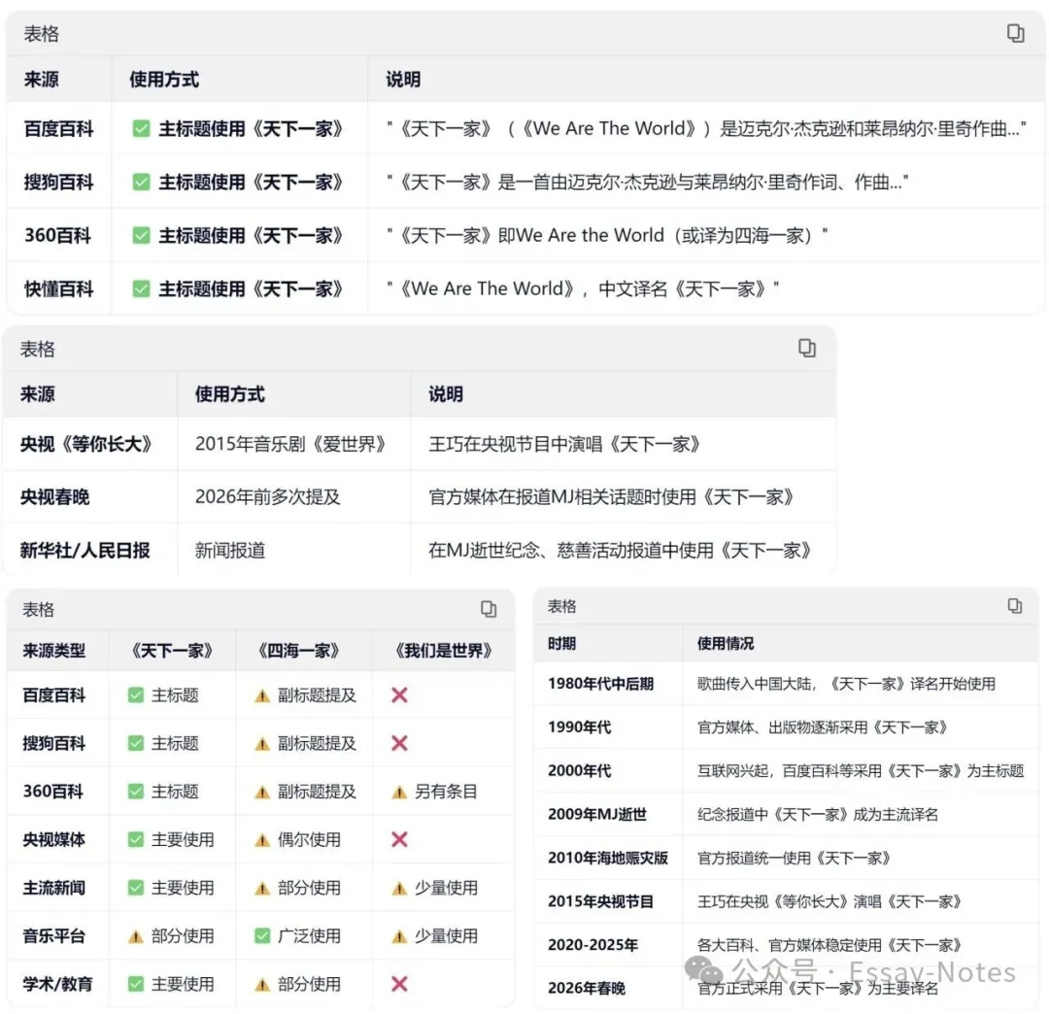Select 2020-2025年 period cell
This screenshot has height=1014, width=1049.
pyautogui.click(x=592, y=944)
